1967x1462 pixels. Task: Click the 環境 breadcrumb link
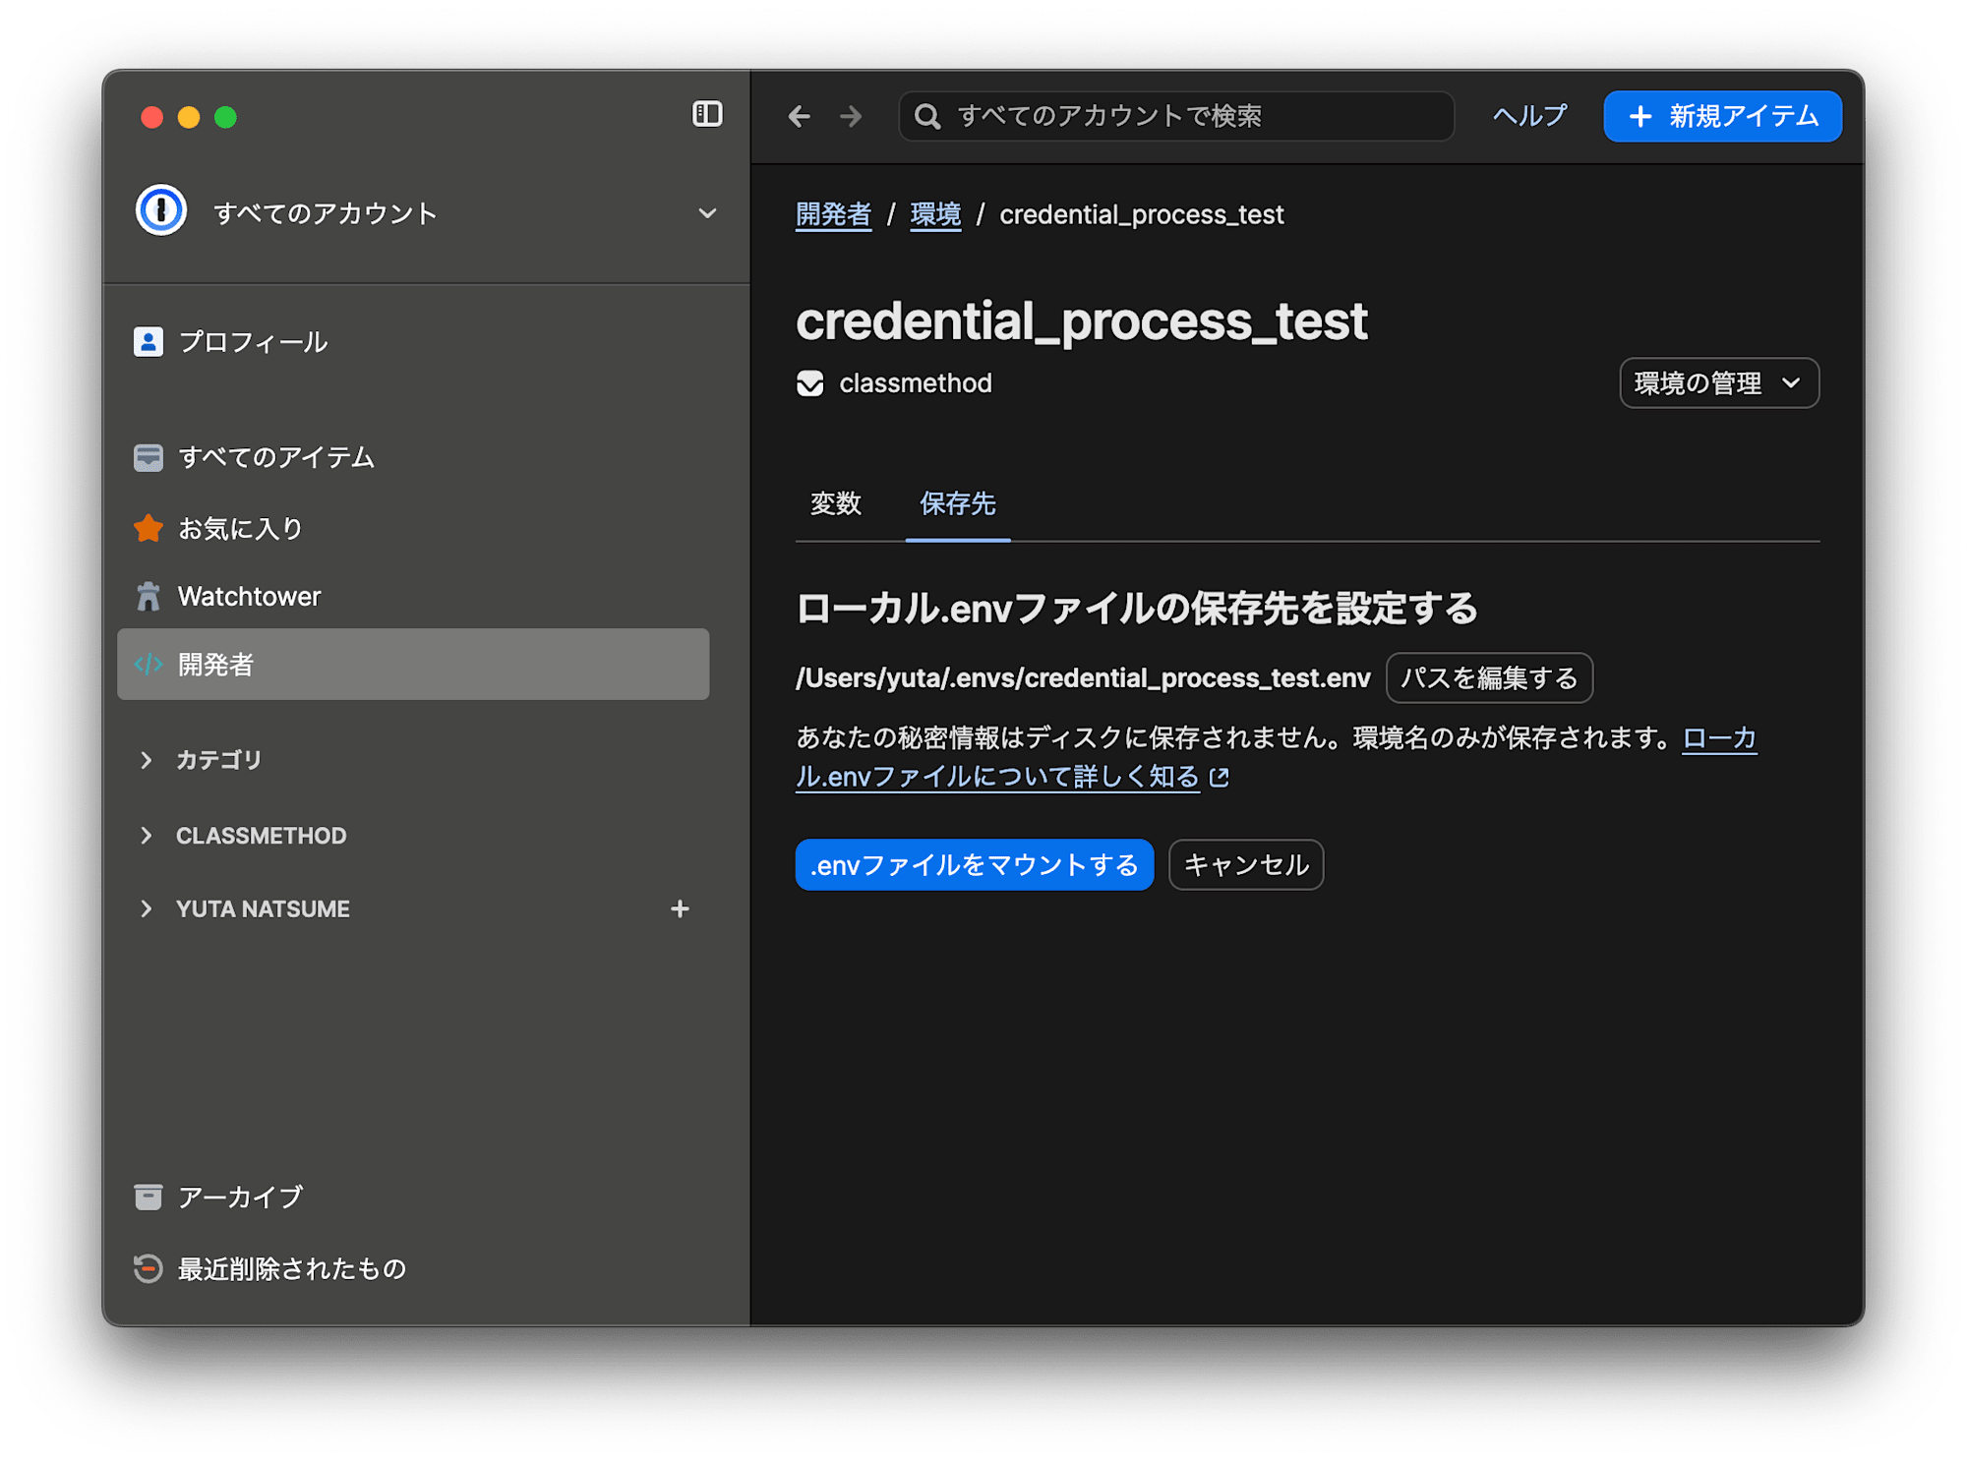934,214
